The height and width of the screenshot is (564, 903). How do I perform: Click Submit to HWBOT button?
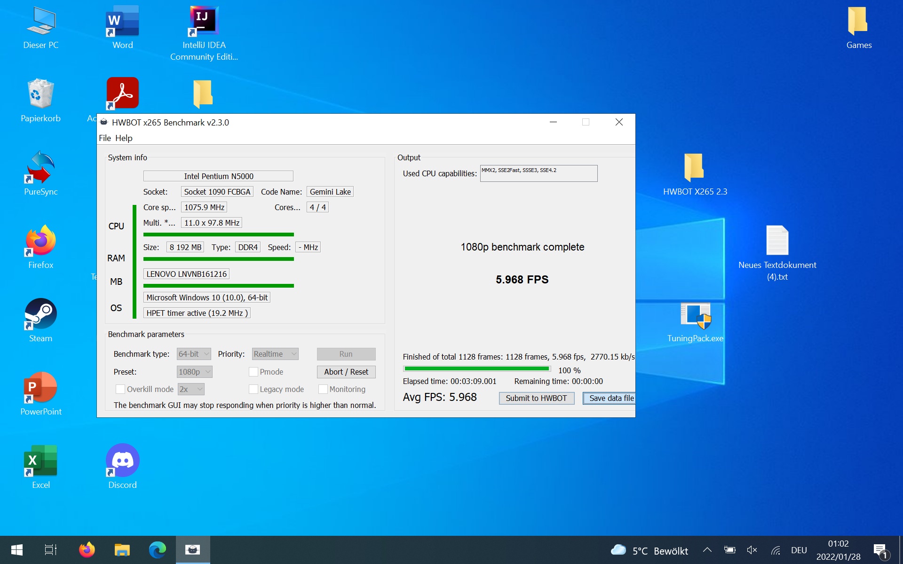pos(536,398)
